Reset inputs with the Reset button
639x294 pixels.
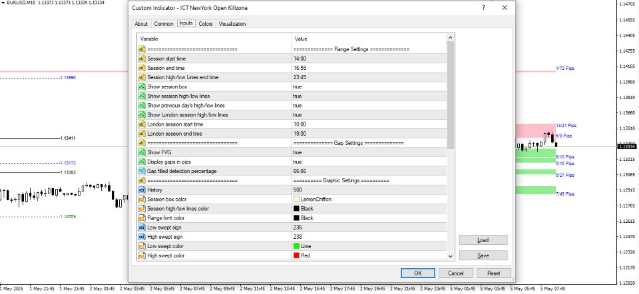(x=493, y=273)
